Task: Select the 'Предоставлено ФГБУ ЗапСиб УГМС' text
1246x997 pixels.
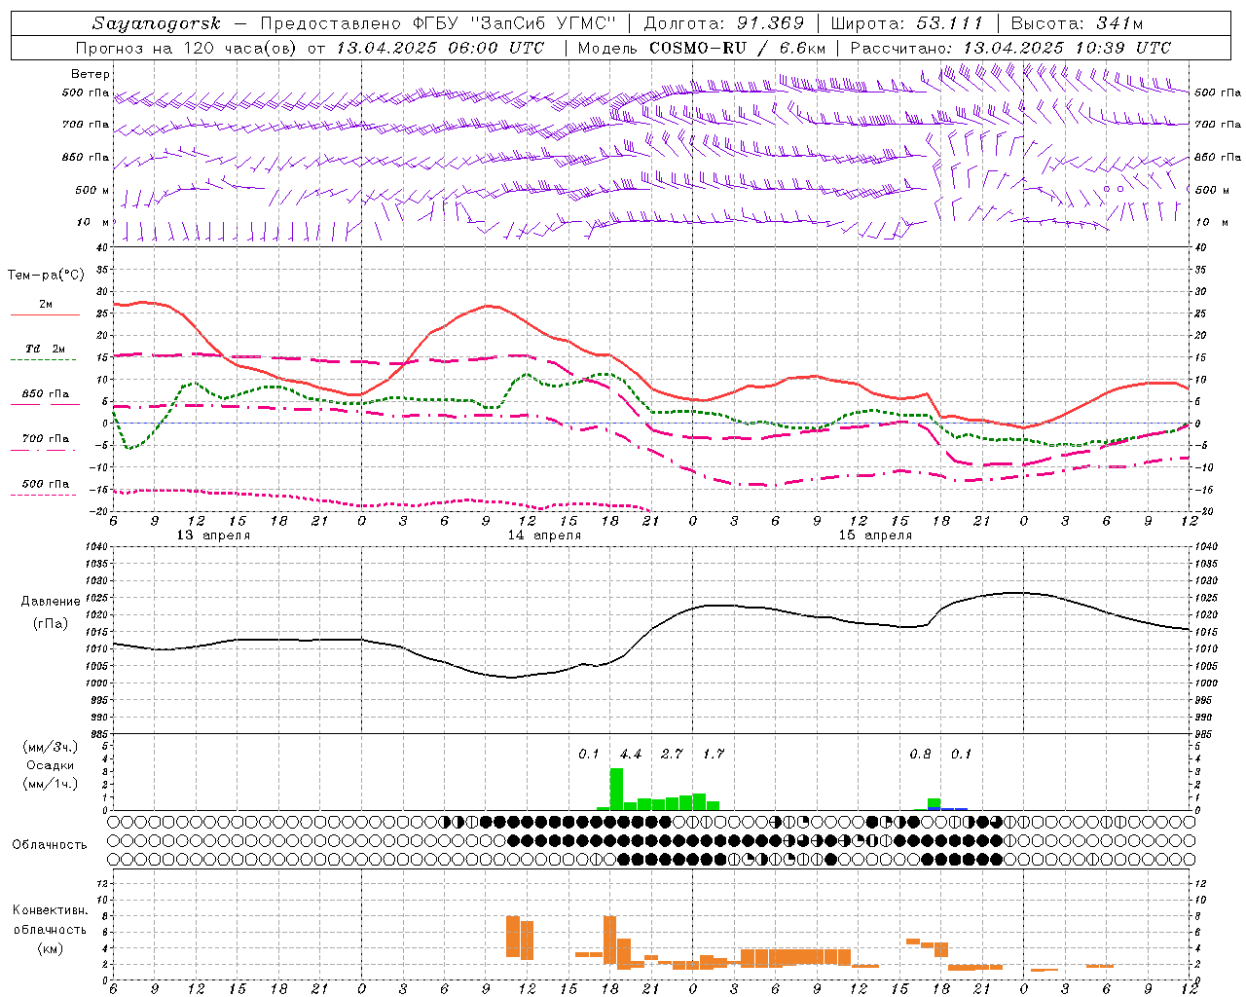Action: point(437,23)
